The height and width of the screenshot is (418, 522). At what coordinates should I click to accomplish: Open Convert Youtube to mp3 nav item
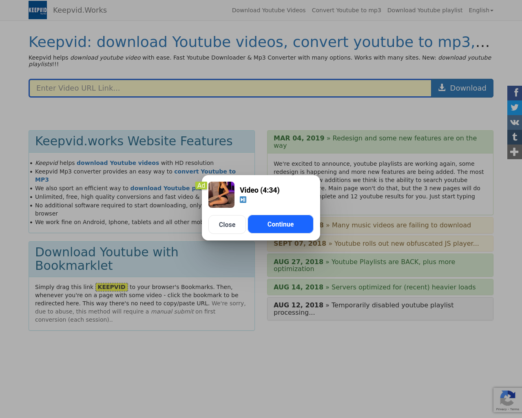coord(346,10)
